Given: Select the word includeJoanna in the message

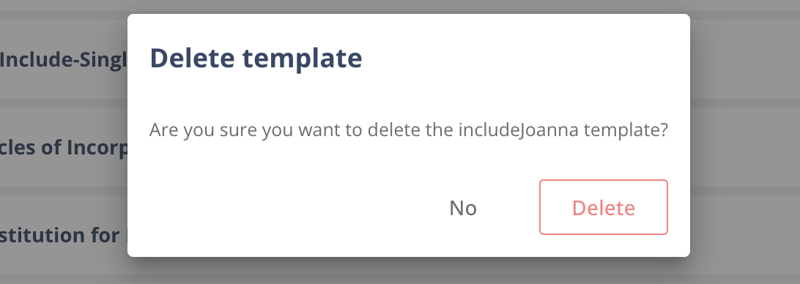Looking at the screenshot, I should (519, 130).
